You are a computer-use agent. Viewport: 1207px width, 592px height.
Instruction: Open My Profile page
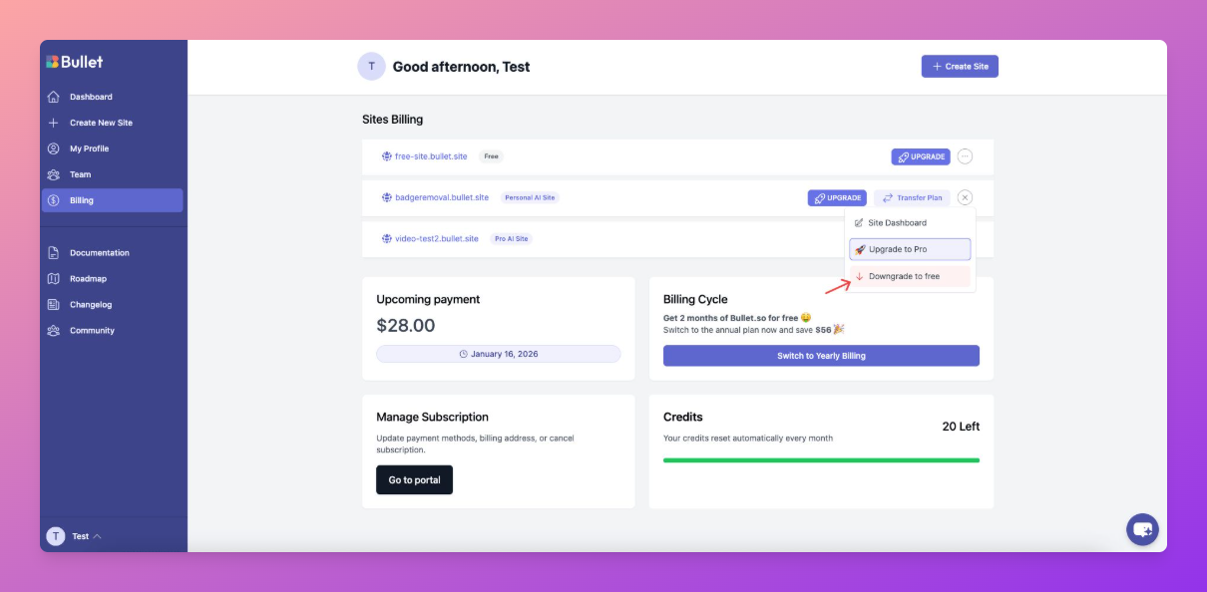point(89,148)
